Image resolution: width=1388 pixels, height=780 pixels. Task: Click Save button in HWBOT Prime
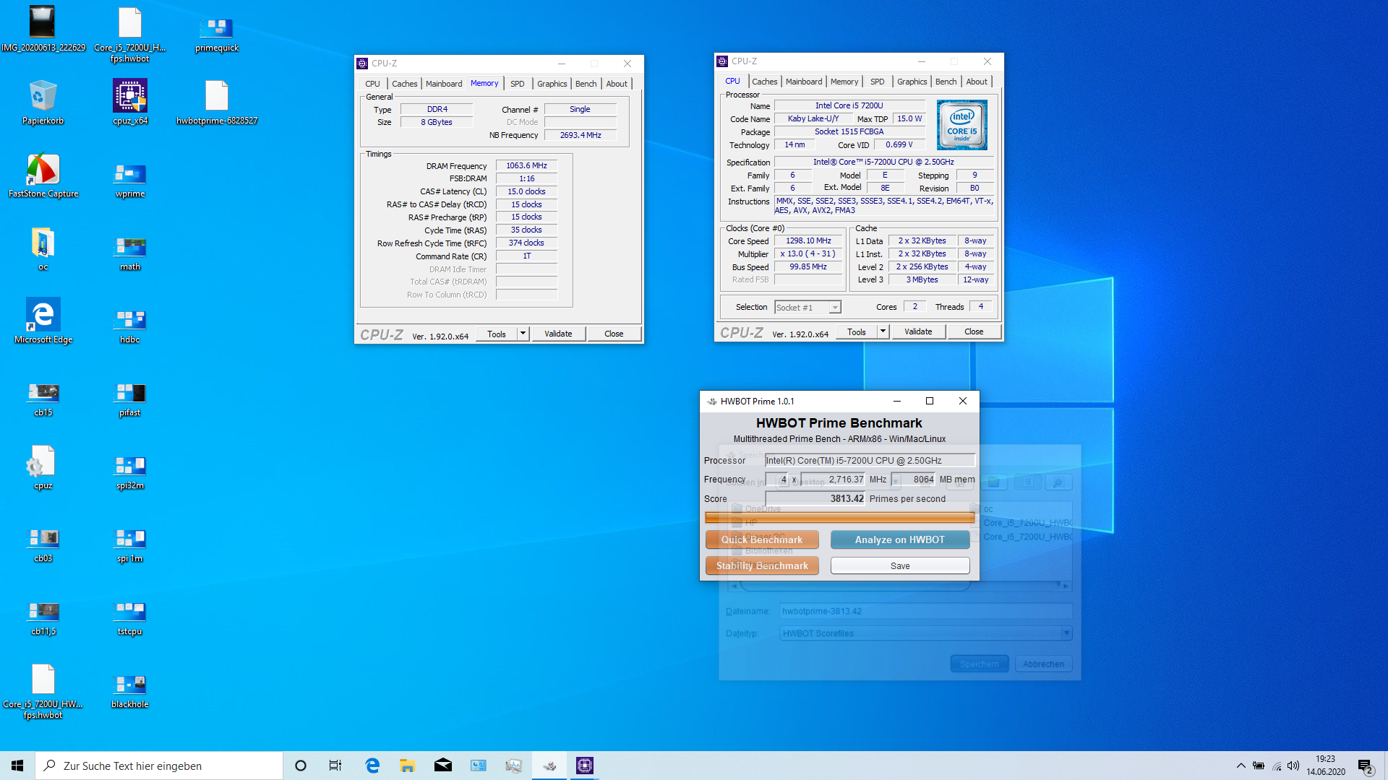tap(900, 565)
